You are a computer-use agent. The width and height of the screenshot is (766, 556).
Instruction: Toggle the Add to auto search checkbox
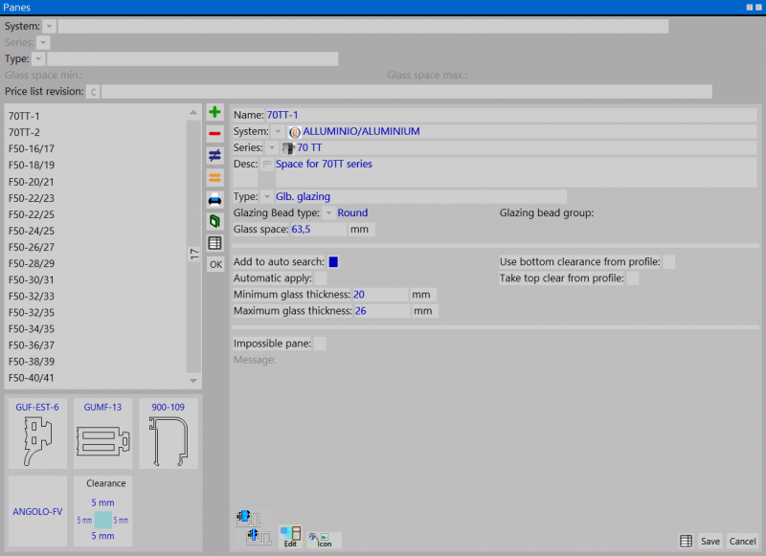[333, 262]
